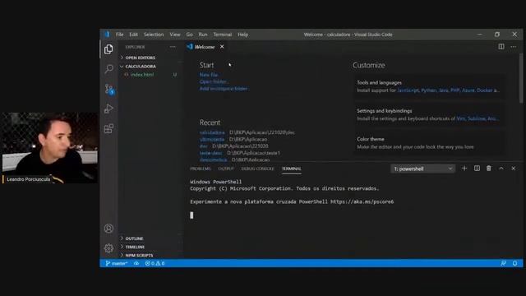Open the Go menu
This screenshot has height=296, width=526.
[190, 35]
